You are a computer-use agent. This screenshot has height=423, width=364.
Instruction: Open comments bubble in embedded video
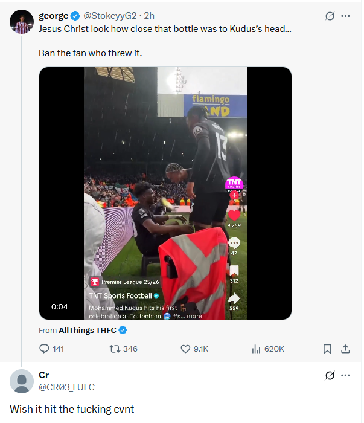[234, 243]
